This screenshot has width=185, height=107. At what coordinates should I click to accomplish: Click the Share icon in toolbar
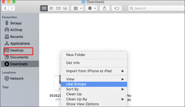click(104, 8)
